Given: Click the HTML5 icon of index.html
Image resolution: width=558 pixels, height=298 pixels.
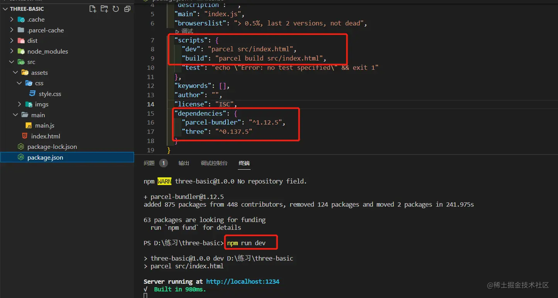Looking at the screenshot, I should coord(25,136).
